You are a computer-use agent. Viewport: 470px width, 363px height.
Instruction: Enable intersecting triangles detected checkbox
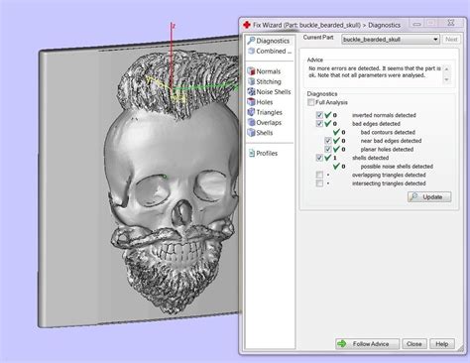coord(319,183)
